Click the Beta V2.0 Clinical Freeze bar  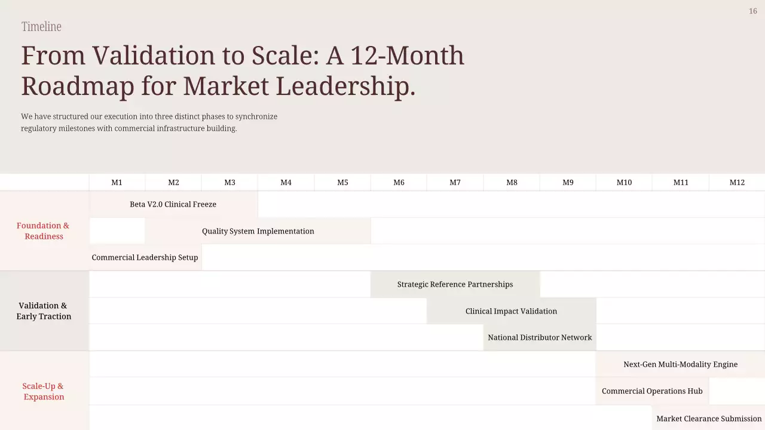(x=173, y=204)
